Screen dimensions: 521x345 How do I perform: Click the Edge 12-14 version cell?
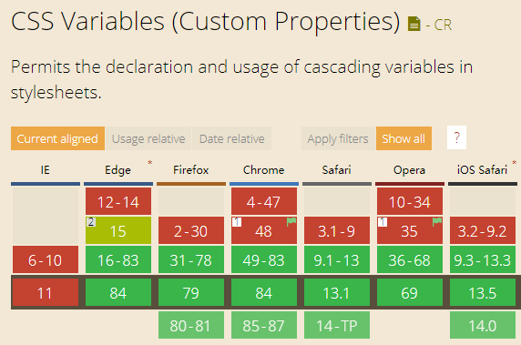pyautogui.click(x=118, y=201)
